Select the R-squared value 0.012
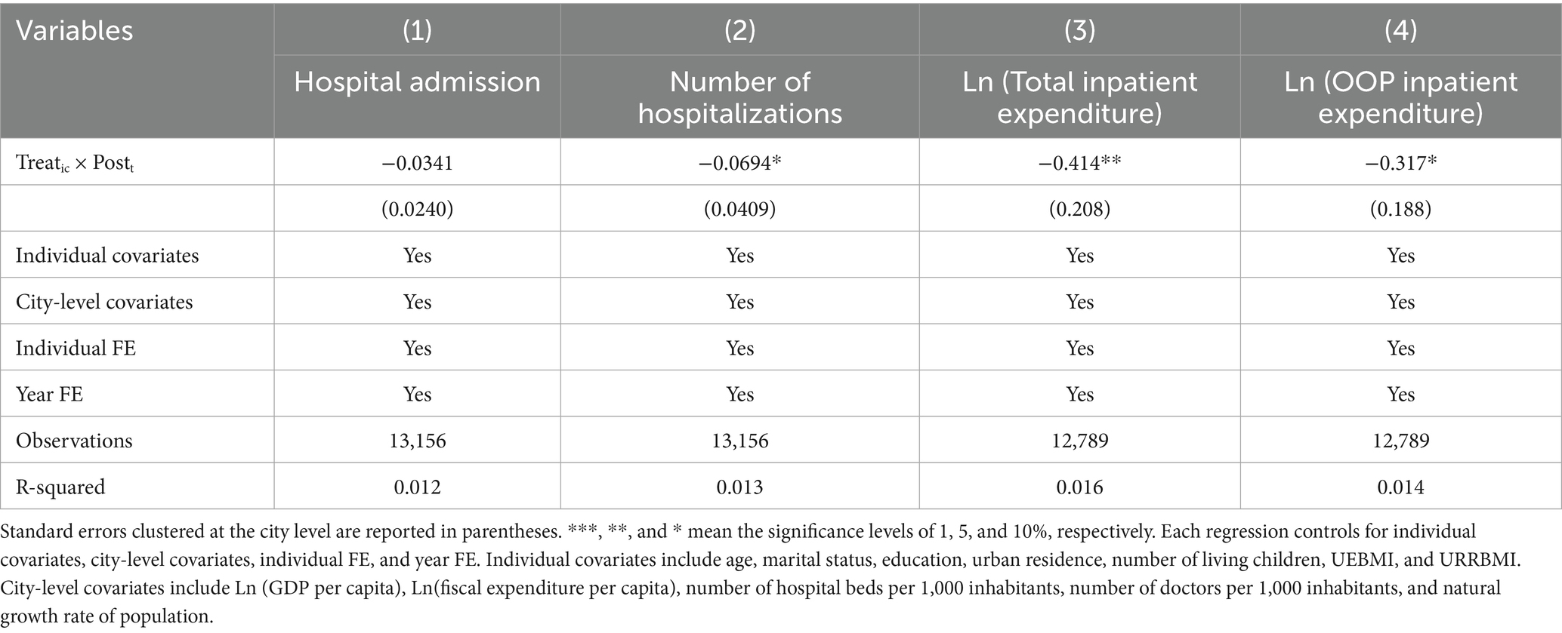 pos(417,487)
